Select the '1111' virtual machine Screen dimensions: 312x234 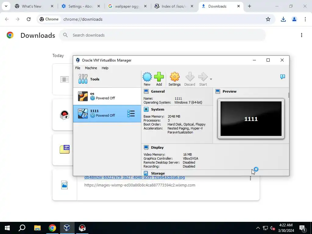(x=107, y=113)
